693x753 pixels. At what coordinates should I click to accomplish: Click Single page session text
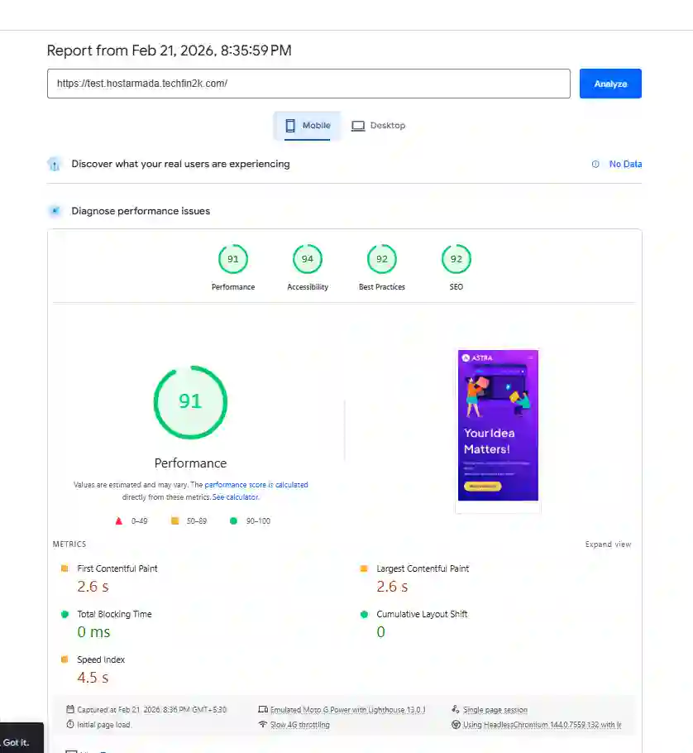(x=495, y=710)
